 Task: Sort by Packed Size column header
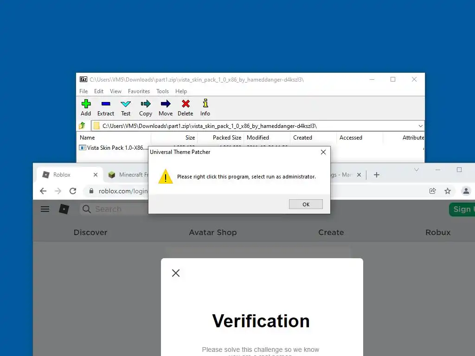click(220, 137)
